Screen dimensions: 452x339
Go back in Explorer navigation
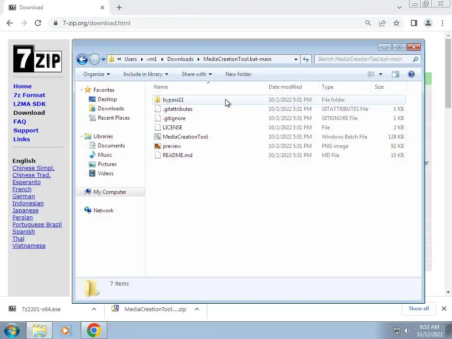pyautogui.click(x=82, y=60)
